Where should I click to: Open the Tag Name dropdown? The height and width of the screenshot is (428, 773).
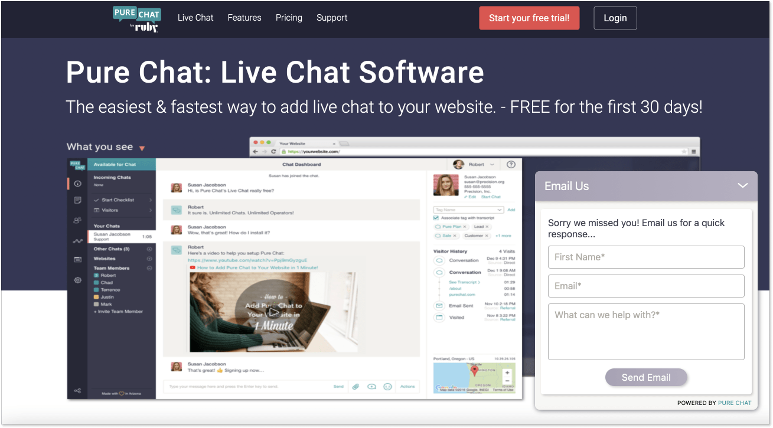tap(468, 210)
